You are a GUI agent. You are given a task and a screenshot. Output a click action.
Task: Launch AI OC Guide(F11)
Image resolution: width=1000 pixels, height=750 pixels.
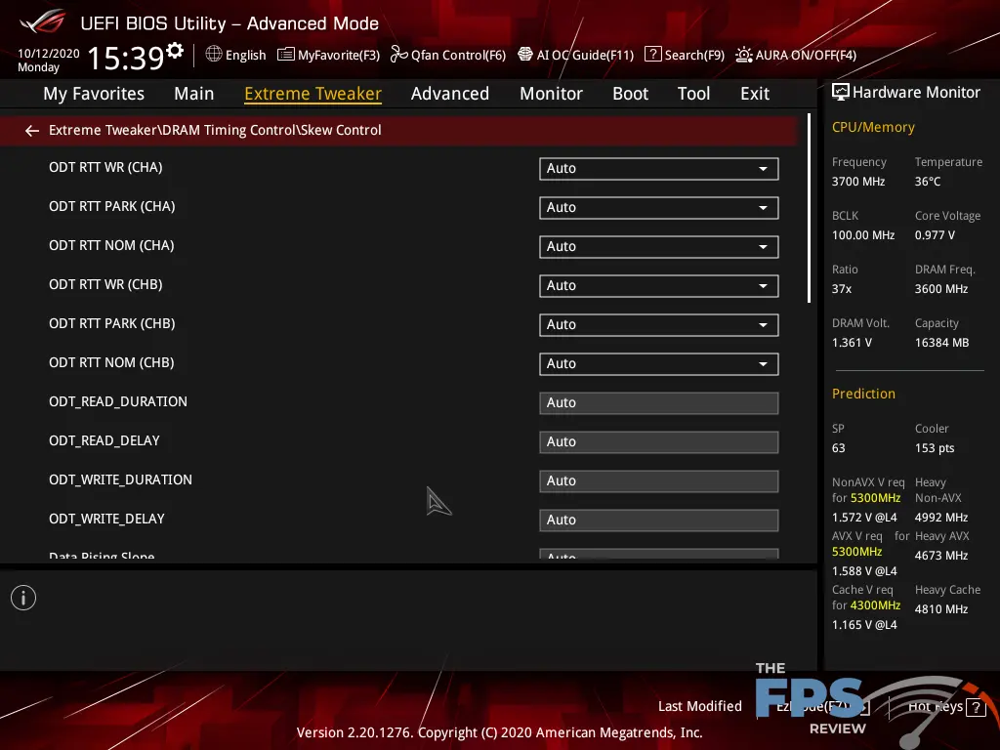(x=576, y=55)
